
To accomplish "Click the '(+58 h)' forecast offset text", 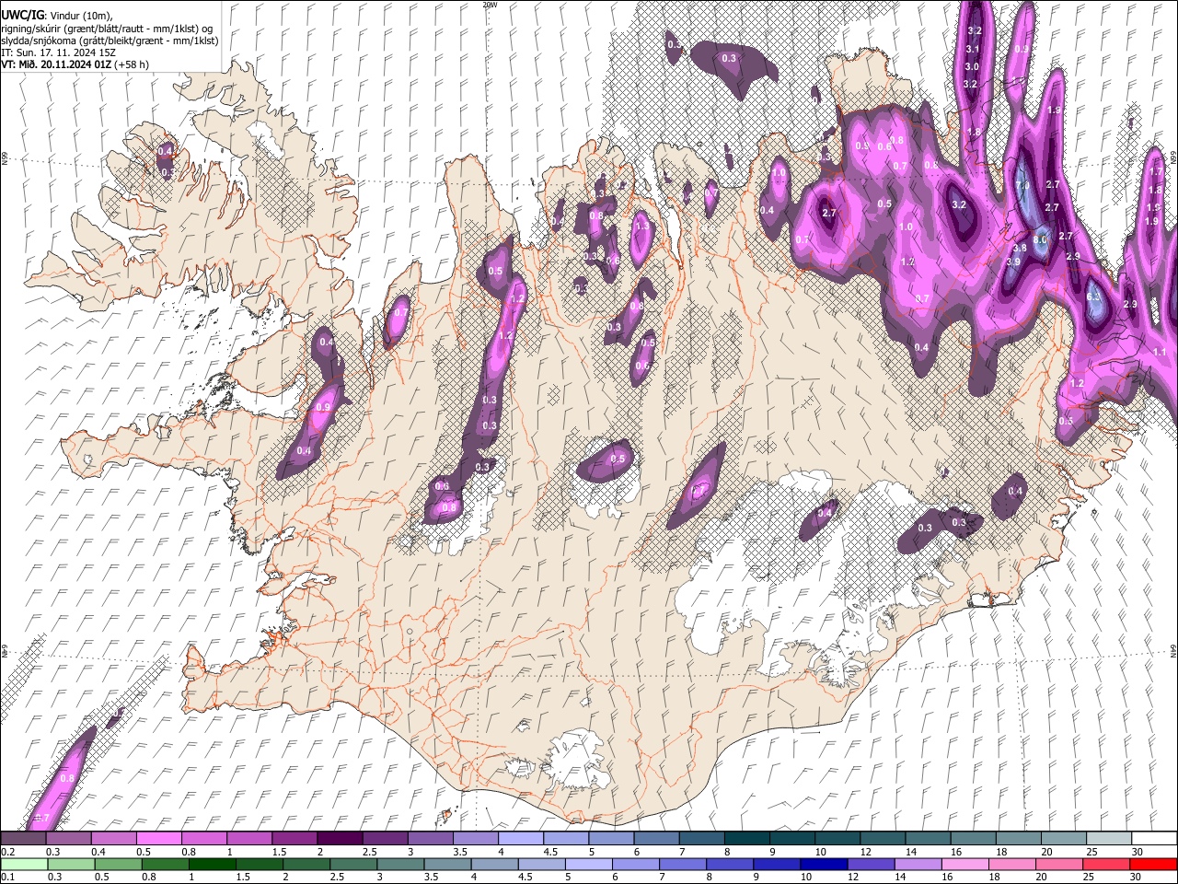I will pos(132,64).
